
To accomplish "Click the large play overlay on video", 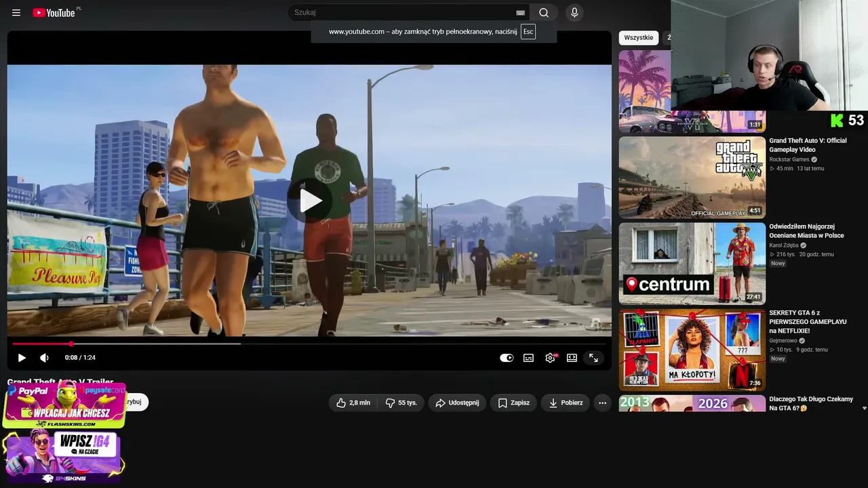I will coord(310,201).
